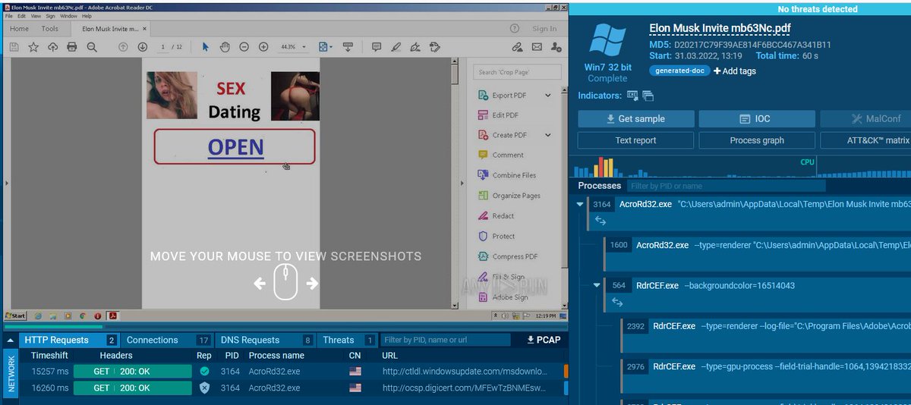Expand the Create PDF chevron

click(547, 135)
